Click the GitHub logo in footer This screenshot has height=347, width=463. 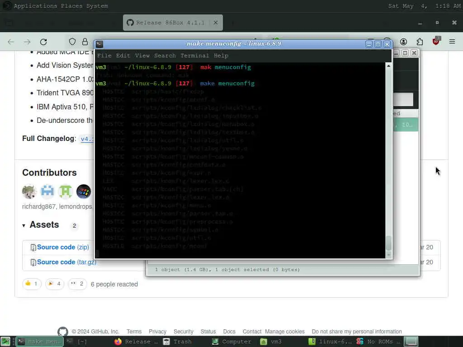62,331
